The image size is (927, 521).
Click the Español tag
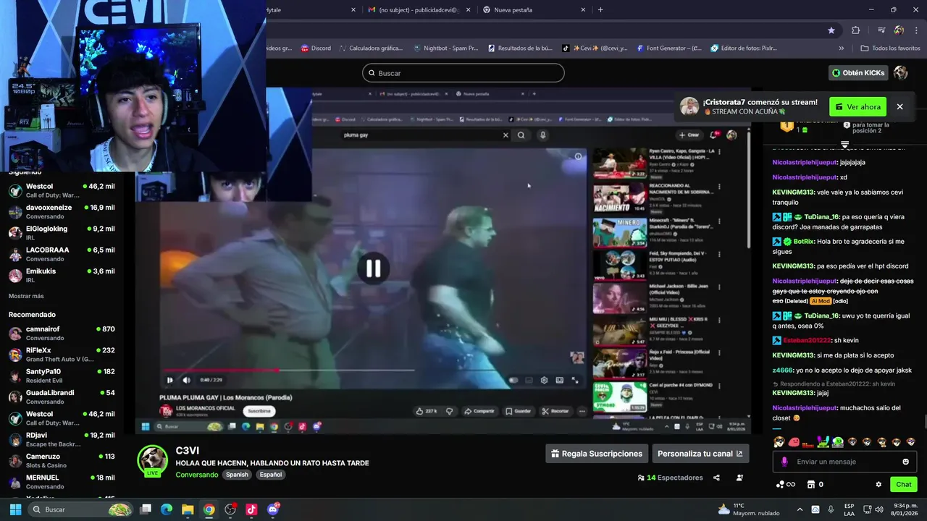[271, 475]
